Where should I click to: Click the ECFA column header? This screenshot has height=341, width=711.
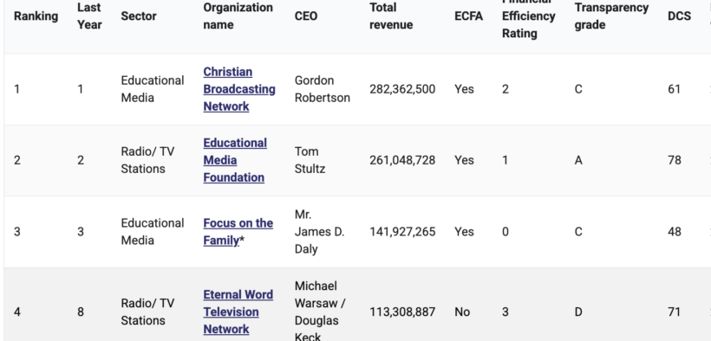click(468, 16)
